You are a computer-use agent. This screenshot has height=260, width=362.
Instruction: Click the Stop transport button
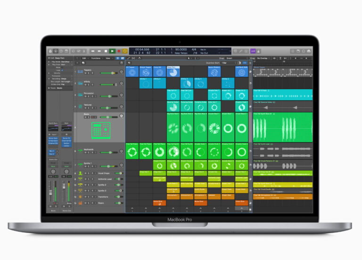(106, 51)
